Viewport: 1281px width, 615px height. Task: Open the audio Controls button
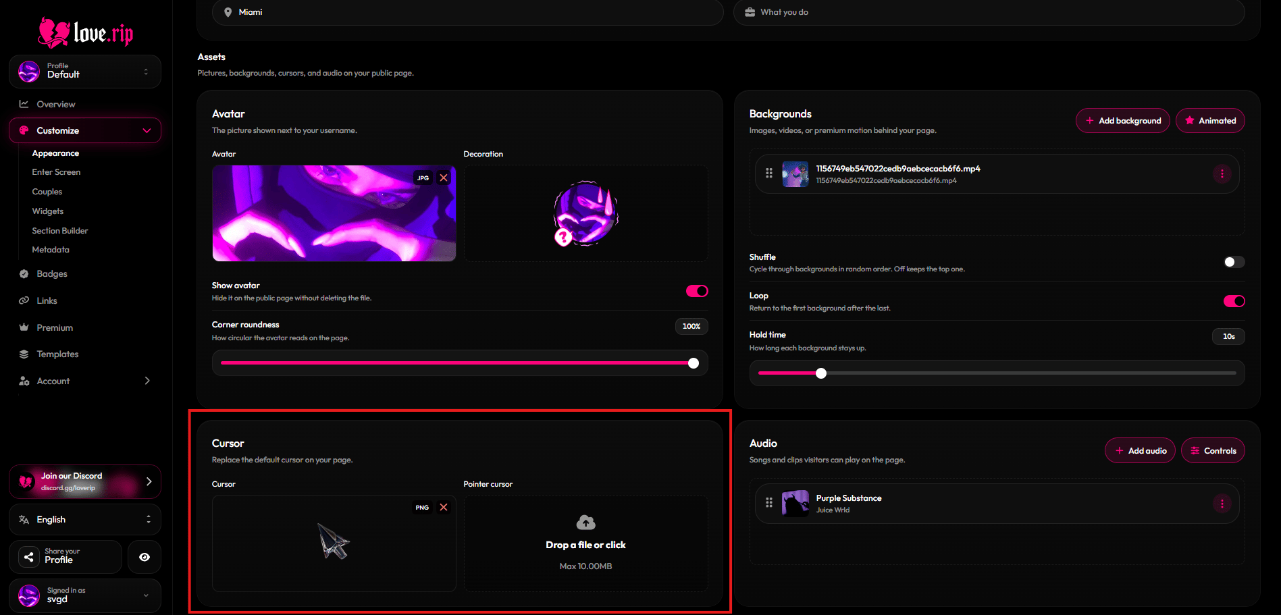coord(1213,450)
